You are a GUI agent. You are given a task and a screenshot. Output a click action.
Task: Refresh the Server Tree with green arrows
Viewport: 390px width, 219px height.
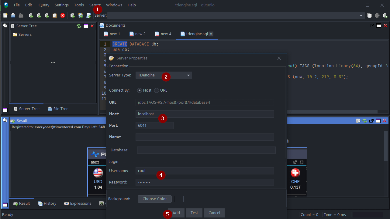pyautogui.click(x=79, y=26)
